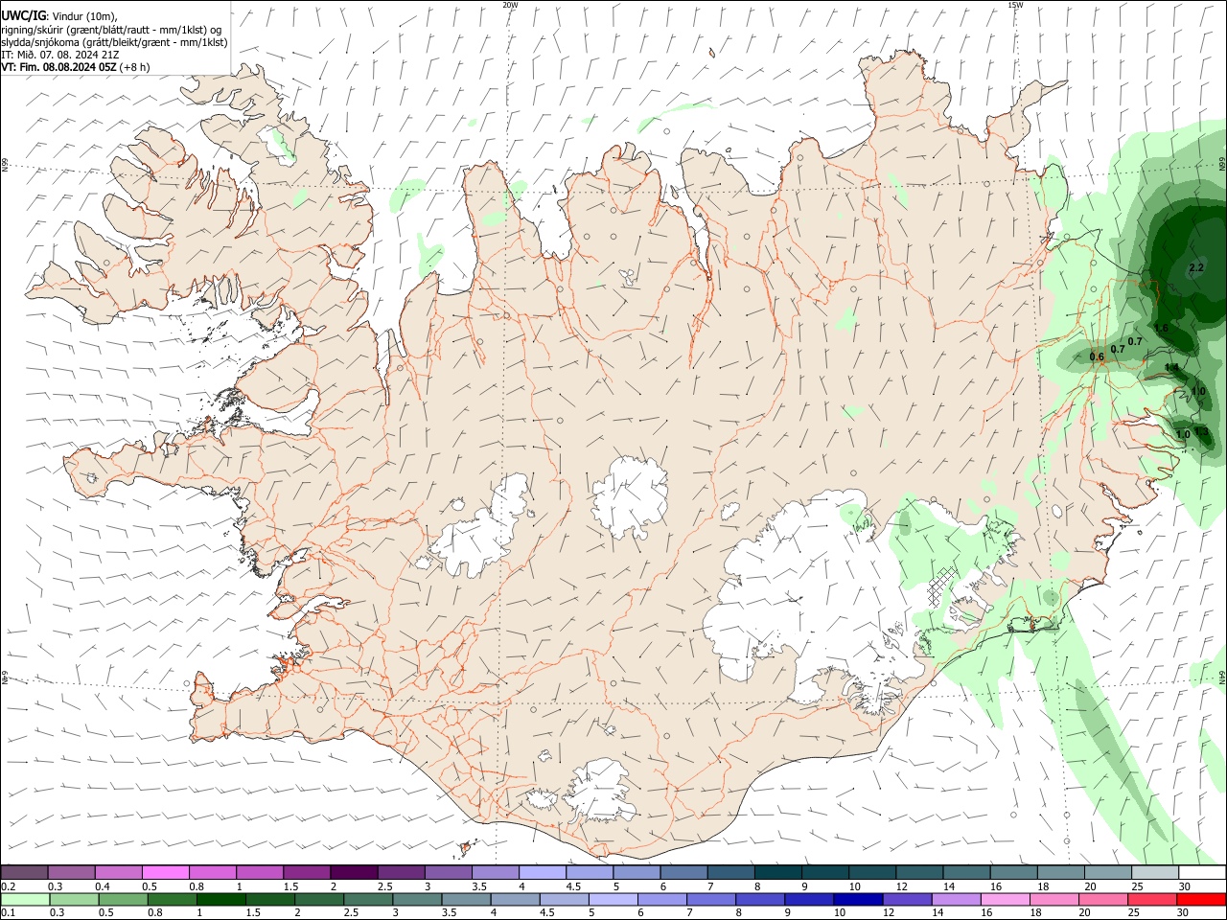Screen dimensions: 1227x920
Task: Click the 'VT: Fim. 08.08.2024 05Z (+8 h)' line
Action: pyautogui.click(x=75, y=67)
